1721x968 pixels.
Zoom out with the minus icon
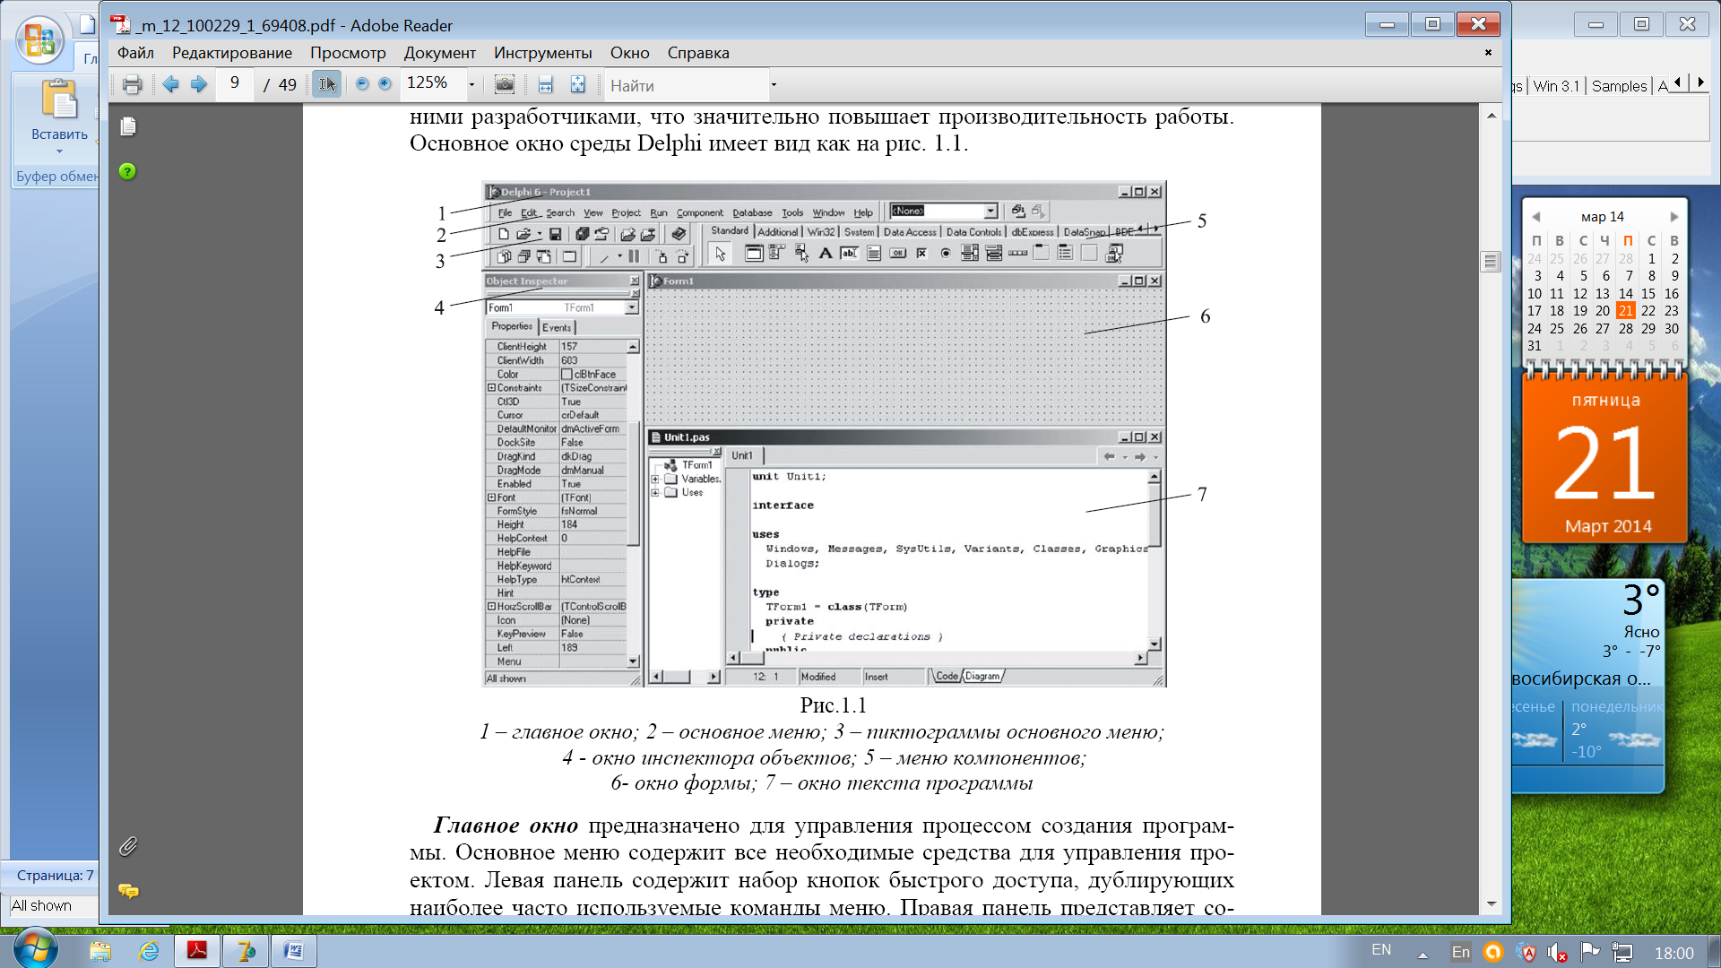(x=362, y=84)
